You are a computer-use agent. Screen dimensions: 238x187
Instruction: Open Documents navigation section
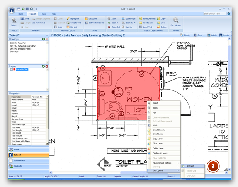(29, 160)
